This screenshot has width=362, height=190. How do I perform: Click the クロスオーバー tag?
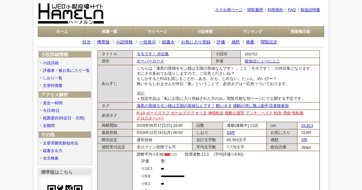coord(150,118)
